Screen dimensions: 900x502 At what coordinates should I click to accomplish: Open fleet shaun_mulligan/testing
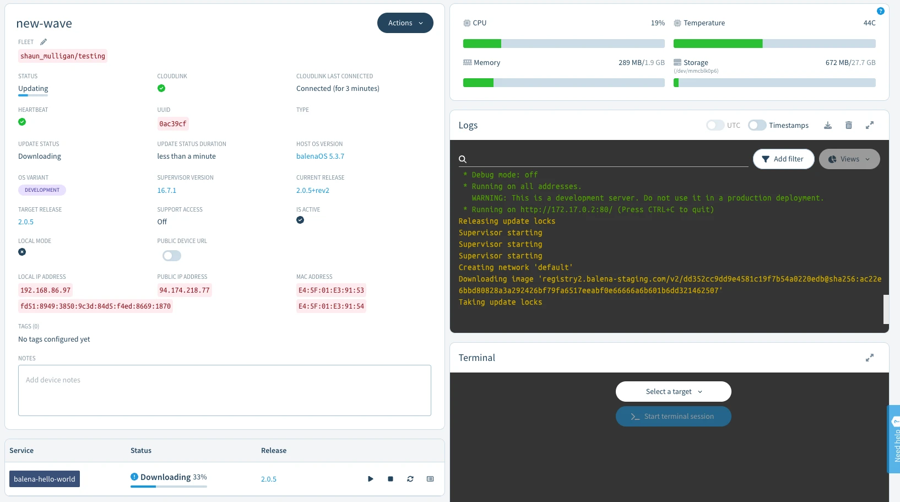click(x=62, y=56)
